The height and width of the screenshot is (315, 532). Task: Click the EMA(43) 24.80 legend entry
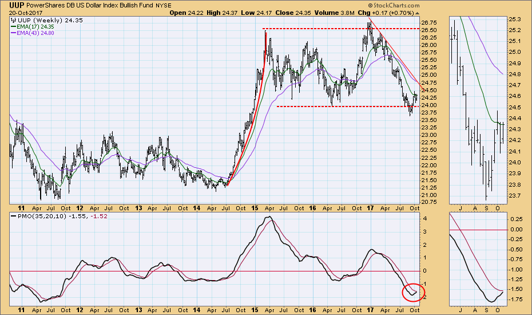[35, 33]
